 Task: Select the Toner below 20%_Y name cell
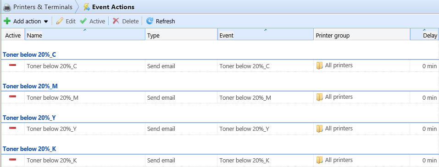[85, 129]
